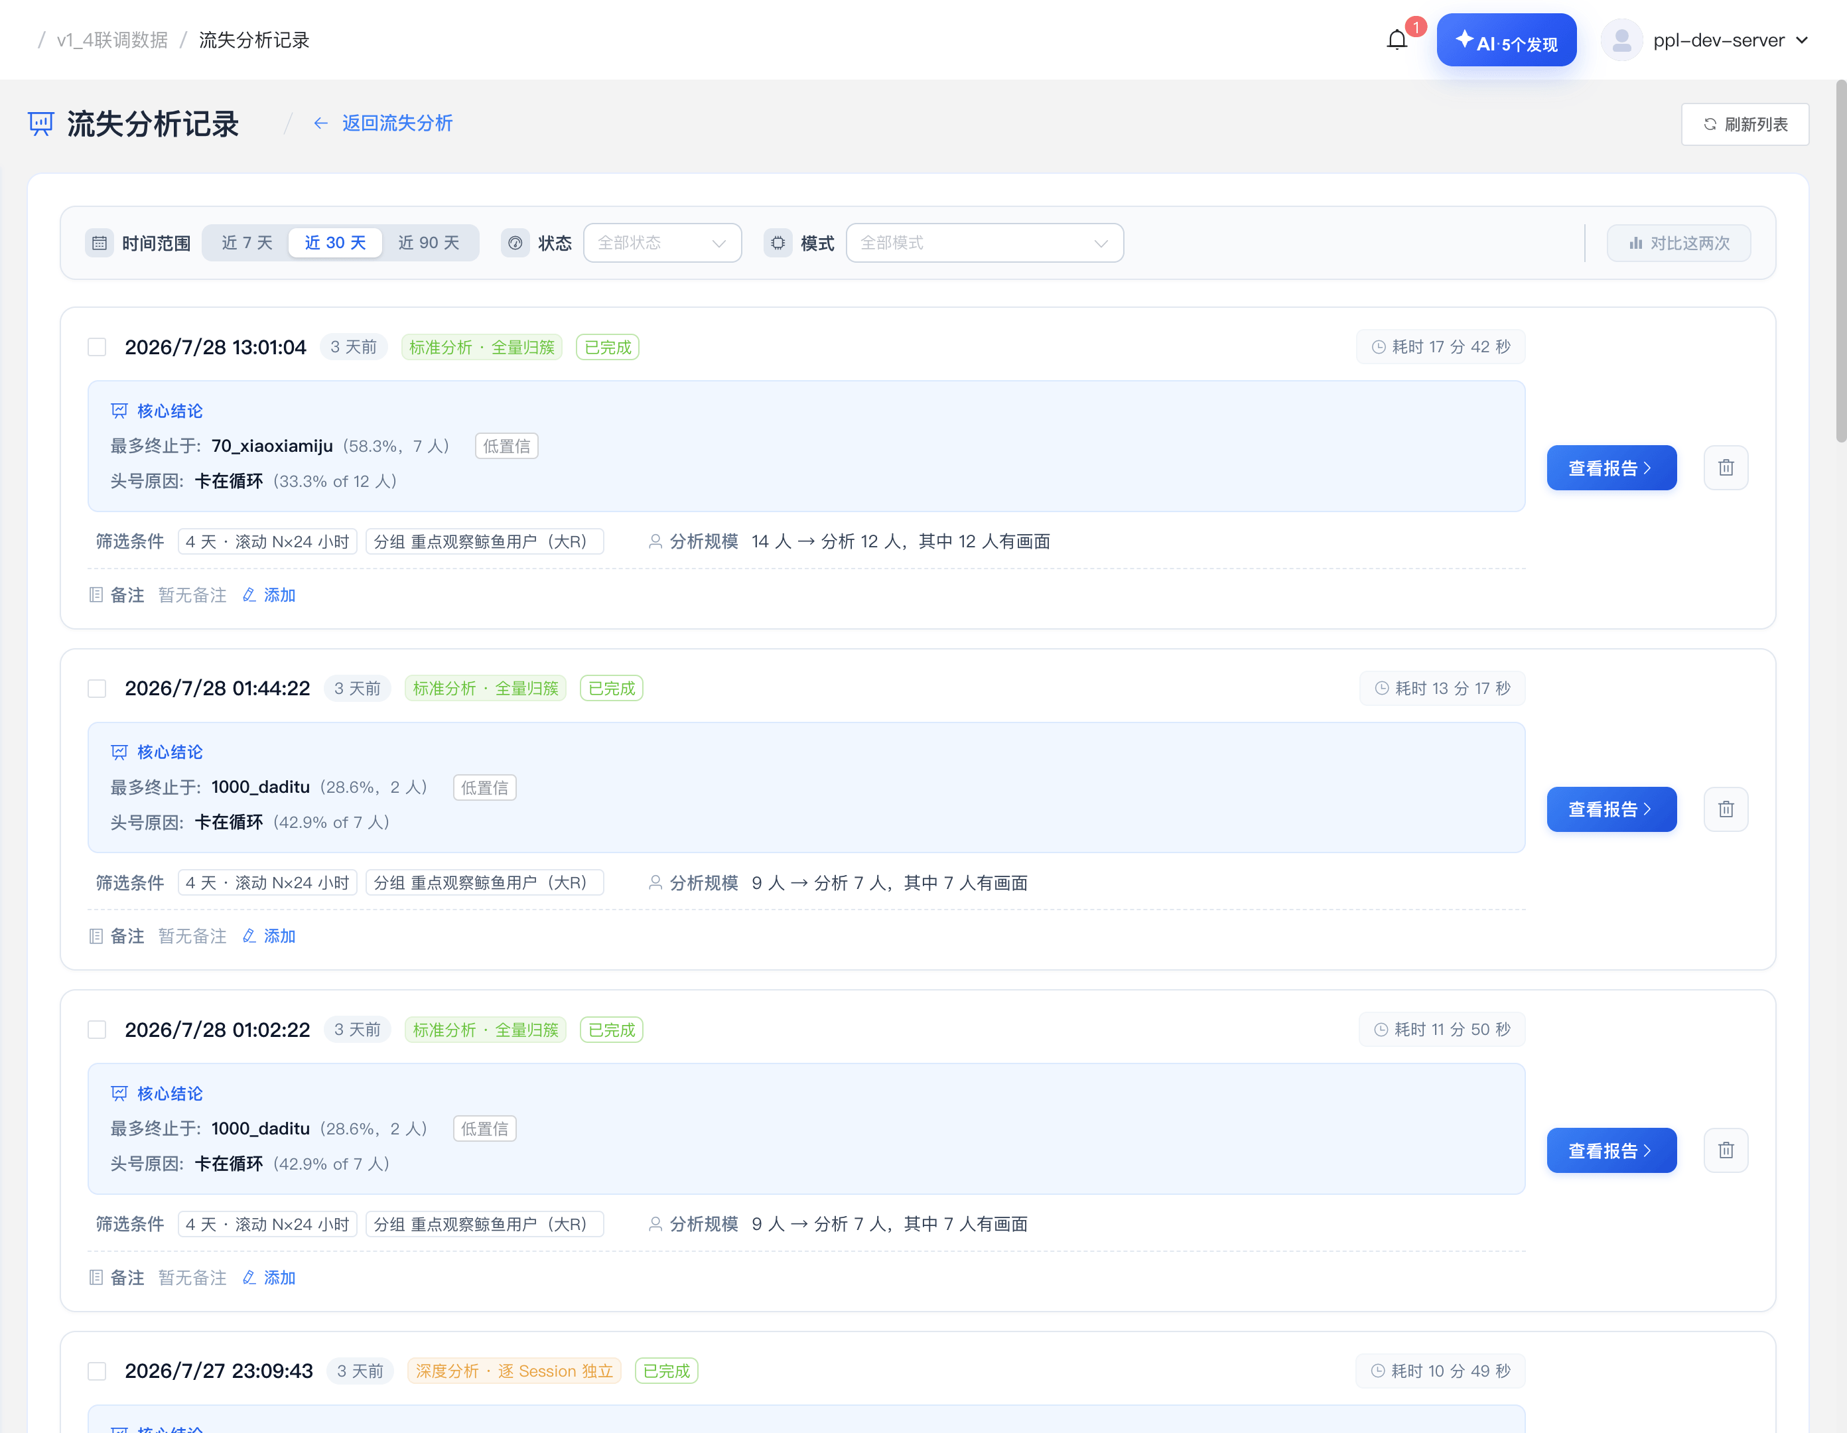This screenshot has height=1433, width=1847.
Task: Click the 深度分析 · 逐 Session 独立 tag
Action: (x=514, y=1371)
